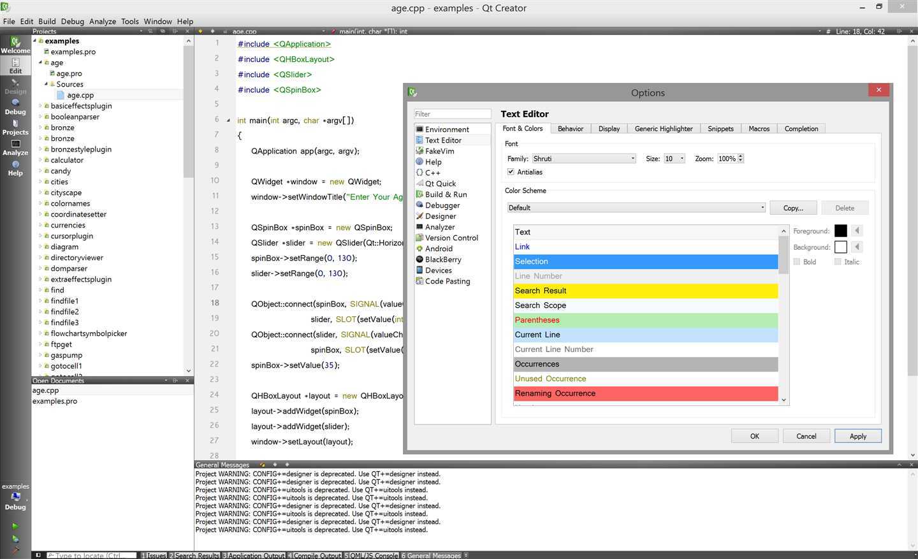Select examples.pro in Open Documents
Screen dimensions: 918x559
[55, 401]
